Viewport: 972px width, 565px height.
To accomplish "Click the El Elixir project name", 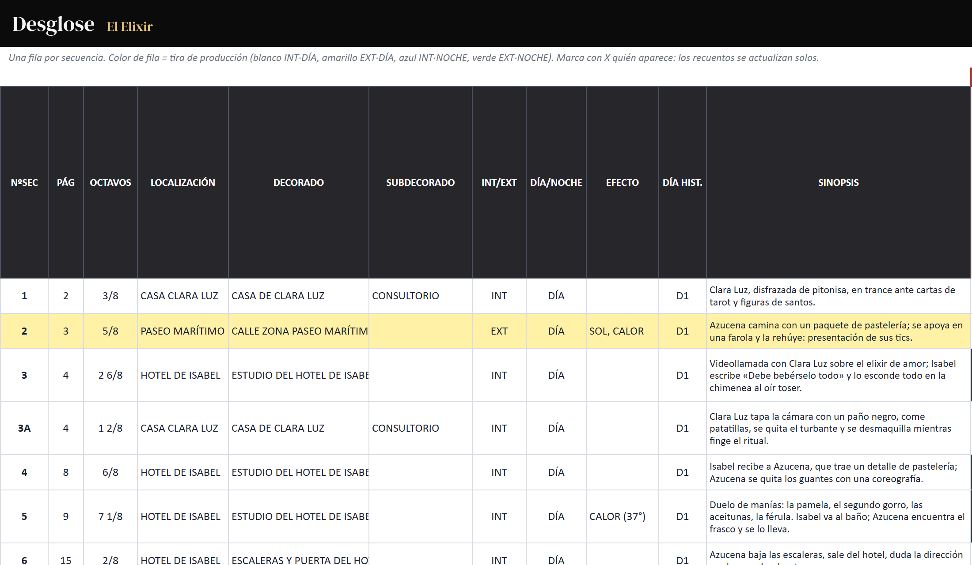I will (130, 26).
